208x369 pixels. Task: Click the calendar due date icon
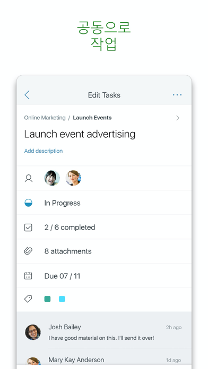point(28,276)
